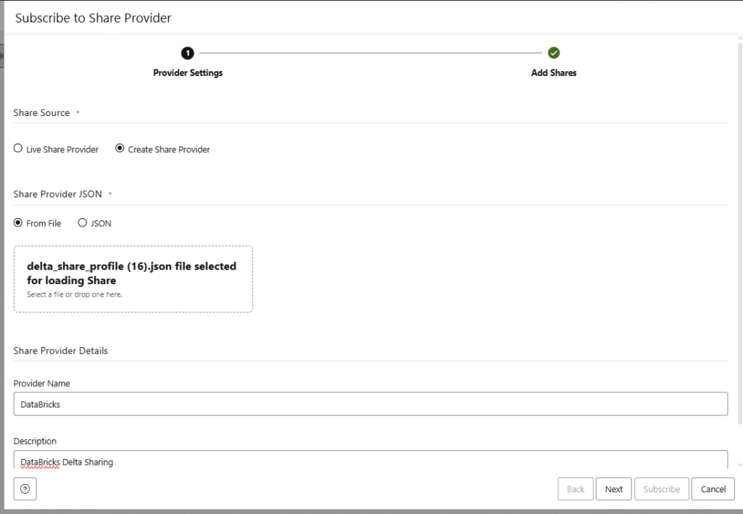
Task: Select the Live Share Provider radio option
Action: [19, 149]
